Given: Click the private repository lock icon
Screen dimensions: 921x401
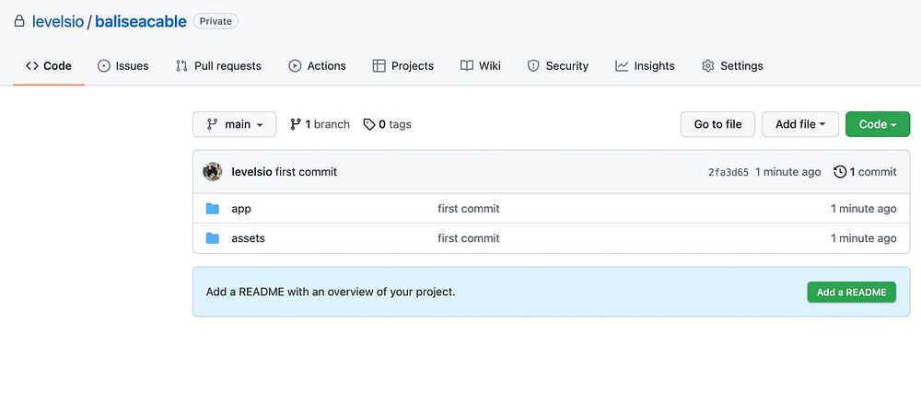Looking at the screenshot, I should click(x=19, y=21).
